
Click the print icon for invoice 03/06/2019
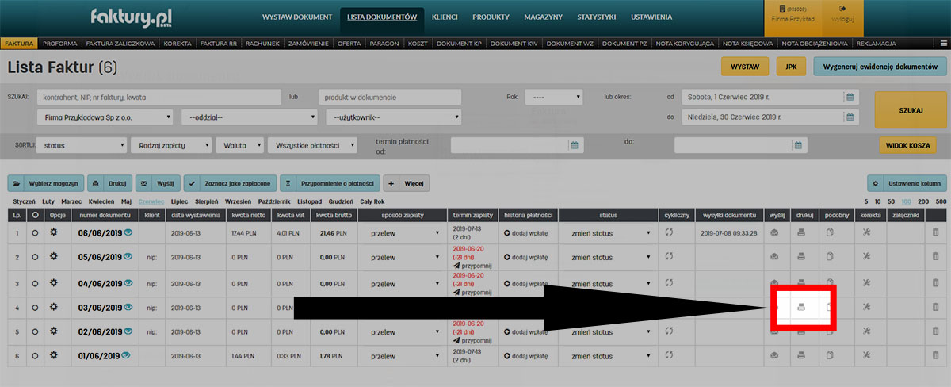(x=802, y=307)
